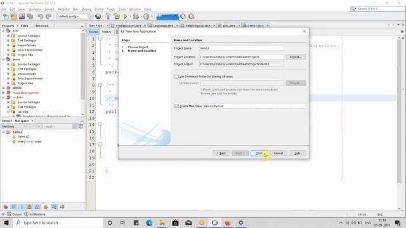Collapse the ATM project node
This screenshot has height=228, width=406.
(x=3, y=31)
